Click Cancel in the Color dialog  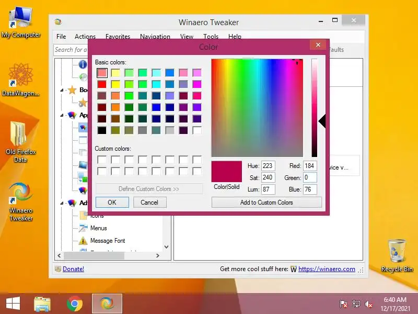[x=149, y=203]
